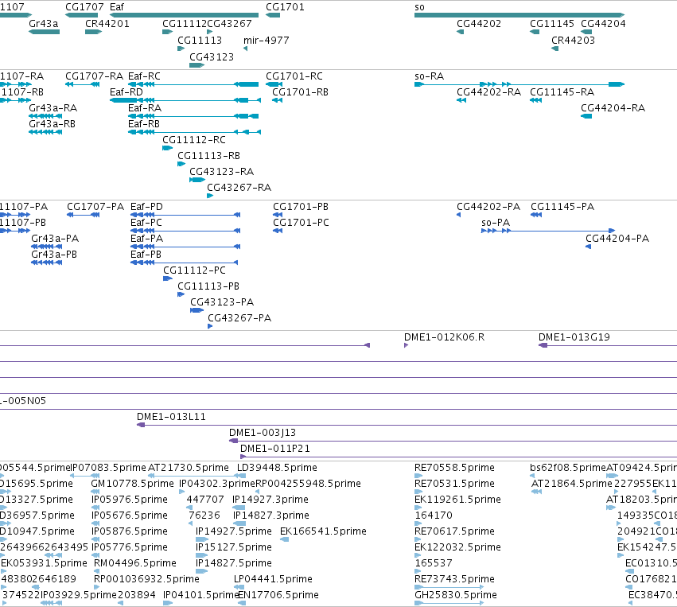Click transcript CG43123-RA

[221, 172]
